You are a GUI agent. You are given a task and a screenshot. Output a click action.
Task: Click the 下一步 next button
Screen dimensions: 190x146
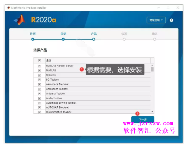143,119
